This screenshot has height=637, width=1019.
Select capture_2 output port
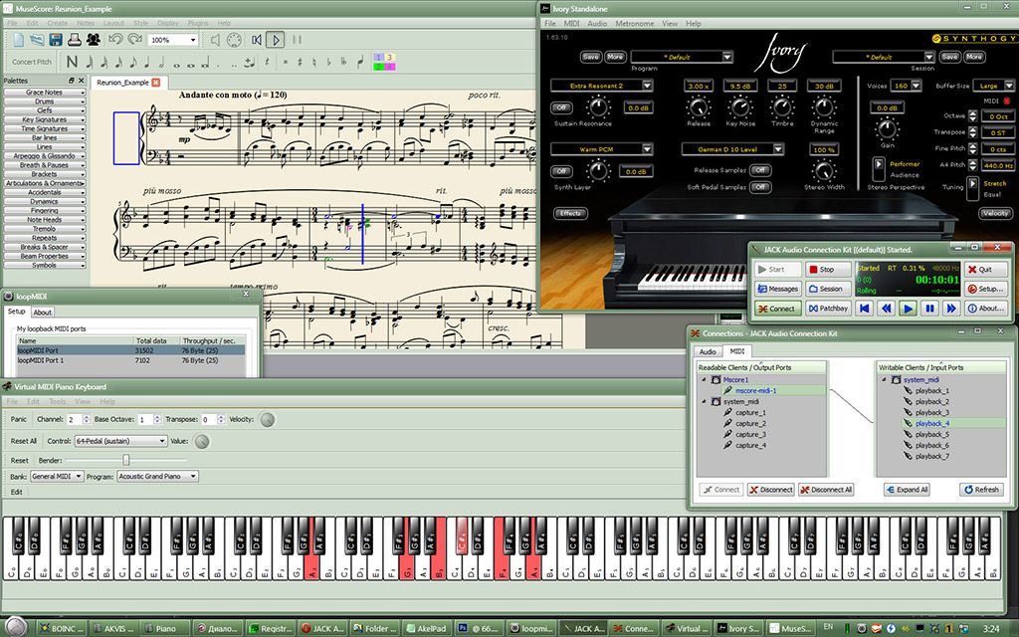pos(750,423)
